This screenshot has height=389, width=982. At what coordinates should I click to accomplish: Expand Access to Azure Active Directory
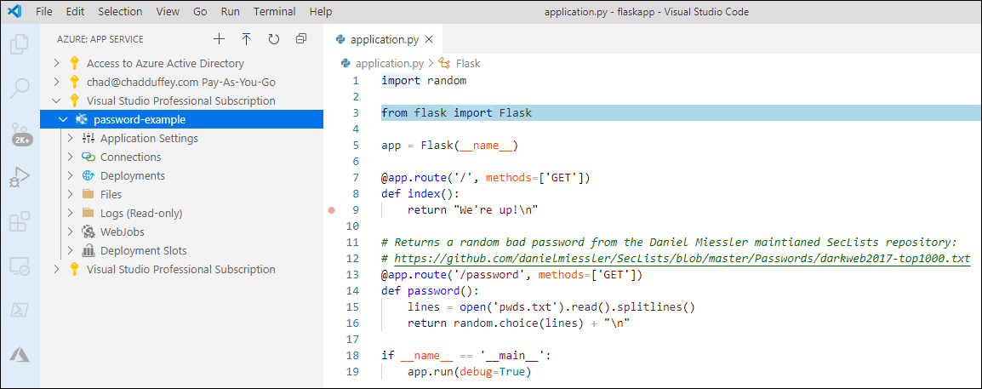[x=56, y=63]
